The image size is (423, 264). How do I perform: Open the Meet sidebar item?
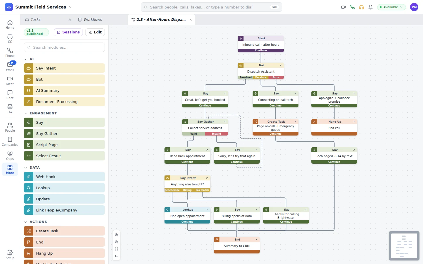pyautogui.click(x=10, y=81)
